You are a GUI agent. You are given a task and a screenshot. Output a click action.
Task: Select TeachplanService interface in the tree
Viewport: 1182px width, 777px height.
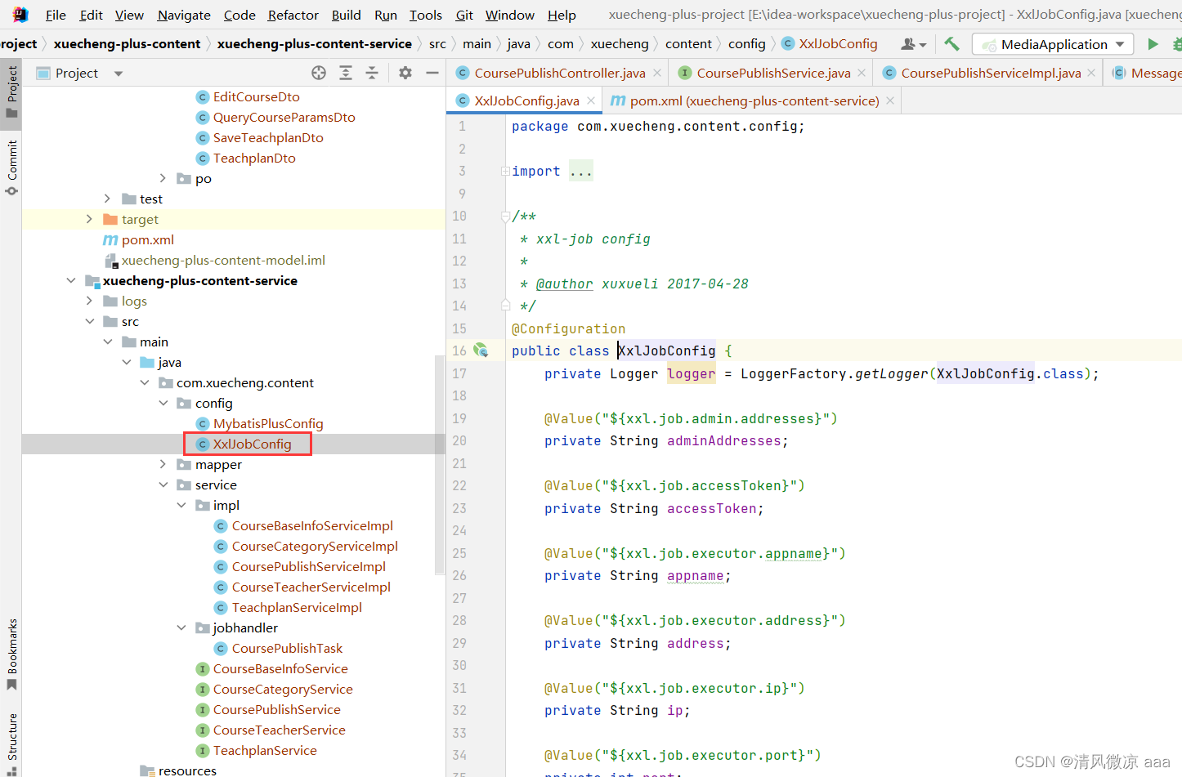coord(265,750)
